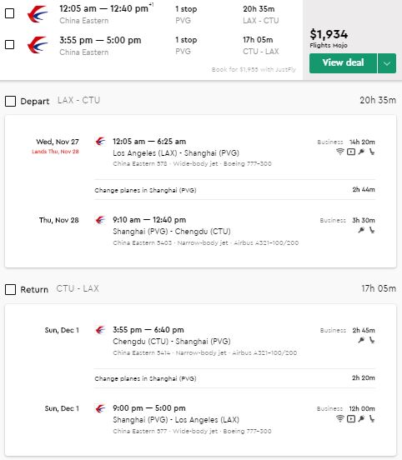Click the Wi-Fi icon on Shanghai–Los Angeles flight
Image resolution: width=402 pixels, height=460 pixels.
click(x=340, y=418)
